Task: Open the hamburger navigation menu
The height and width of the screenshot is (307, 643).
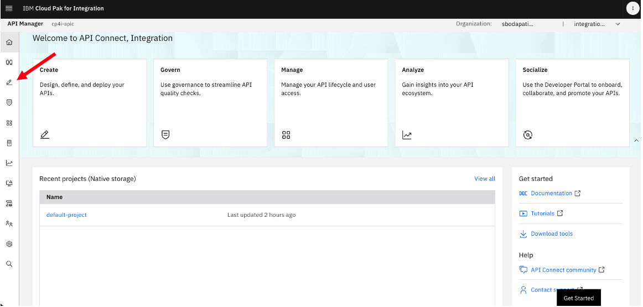Action: [x=9, y=8]
